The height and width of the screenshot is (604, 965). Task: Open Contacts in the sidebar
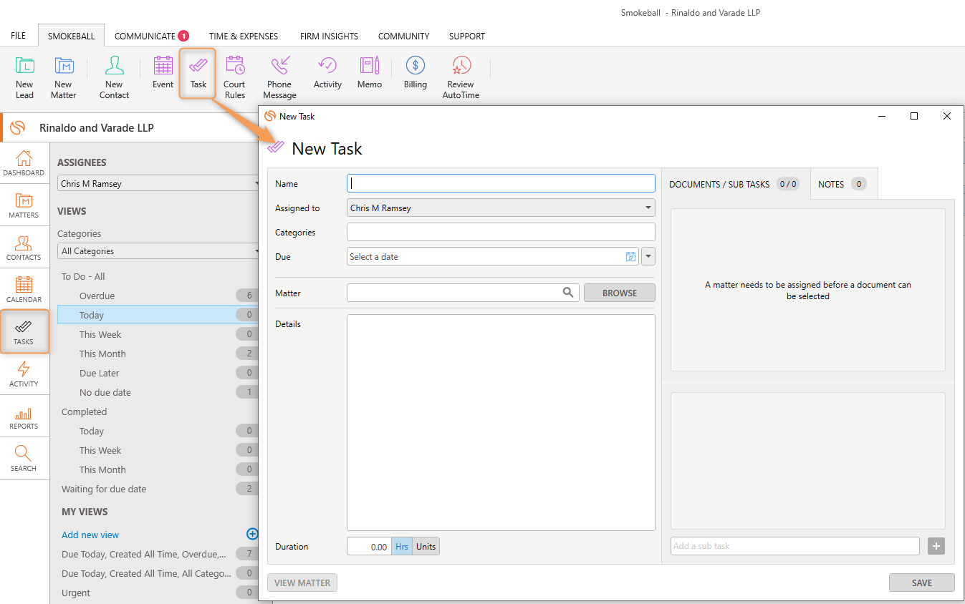coord(24,247)
